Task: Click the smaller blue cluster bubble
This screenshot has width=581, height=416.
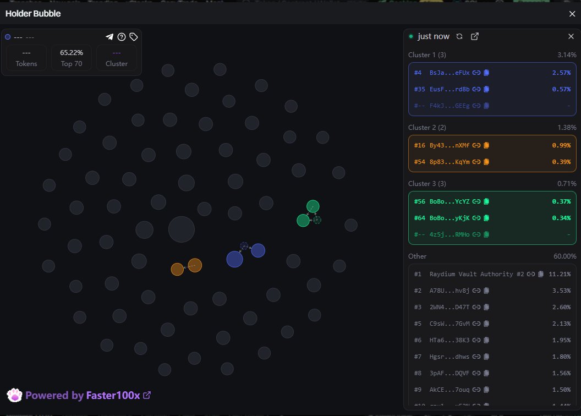Action: 258,250
